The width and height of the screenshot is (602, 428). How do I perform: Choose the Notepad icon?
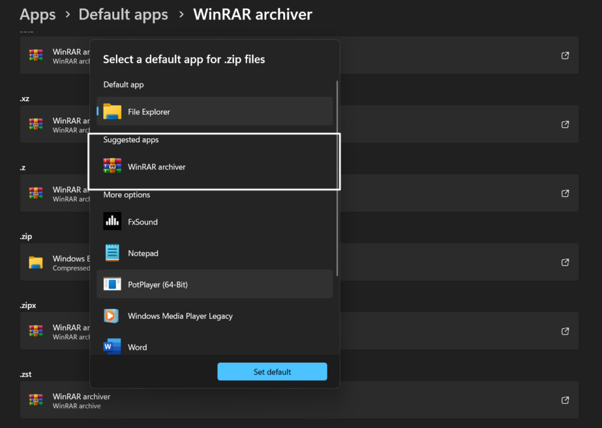coord(112,253)
